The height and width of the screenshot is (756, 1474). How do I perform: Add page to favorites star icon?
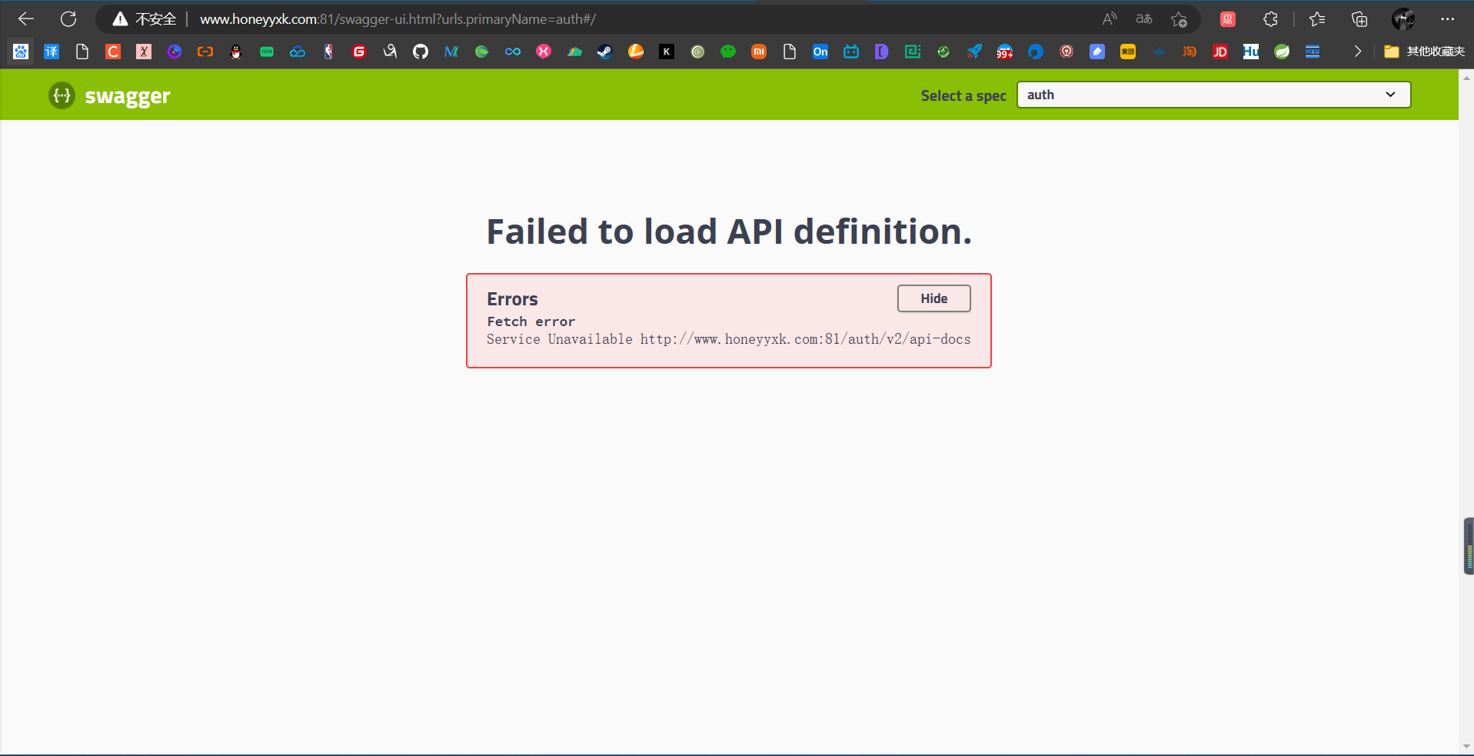pyautogui.click(x=1179, y=19)
